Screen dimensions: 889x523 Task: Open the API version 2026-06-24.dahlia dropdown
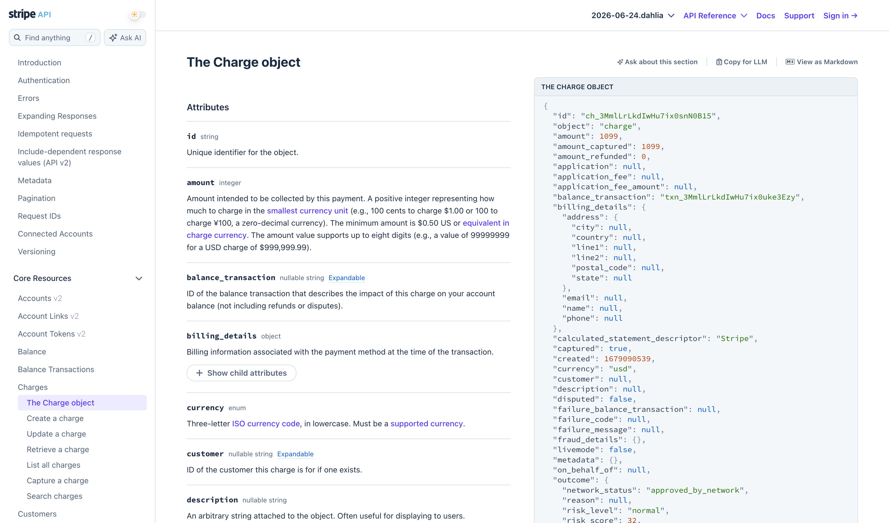pos(633,16)
